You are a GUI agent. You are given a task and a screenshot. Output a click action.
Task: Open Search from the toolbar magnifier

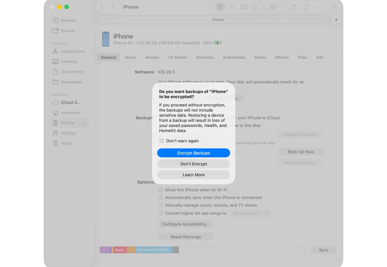[x=335, y=7]
